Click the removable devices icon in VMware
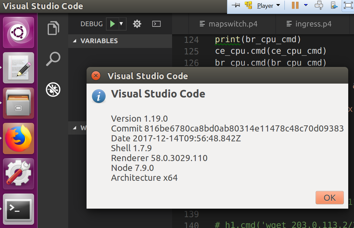Viewport: 354px width, 228px height. coord(334,5)
